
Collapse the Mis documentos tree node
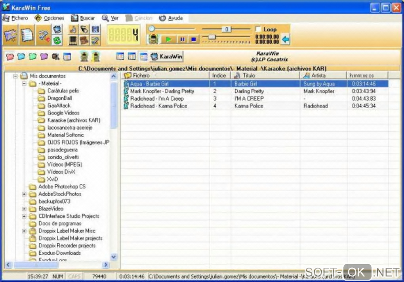point(15,76)
